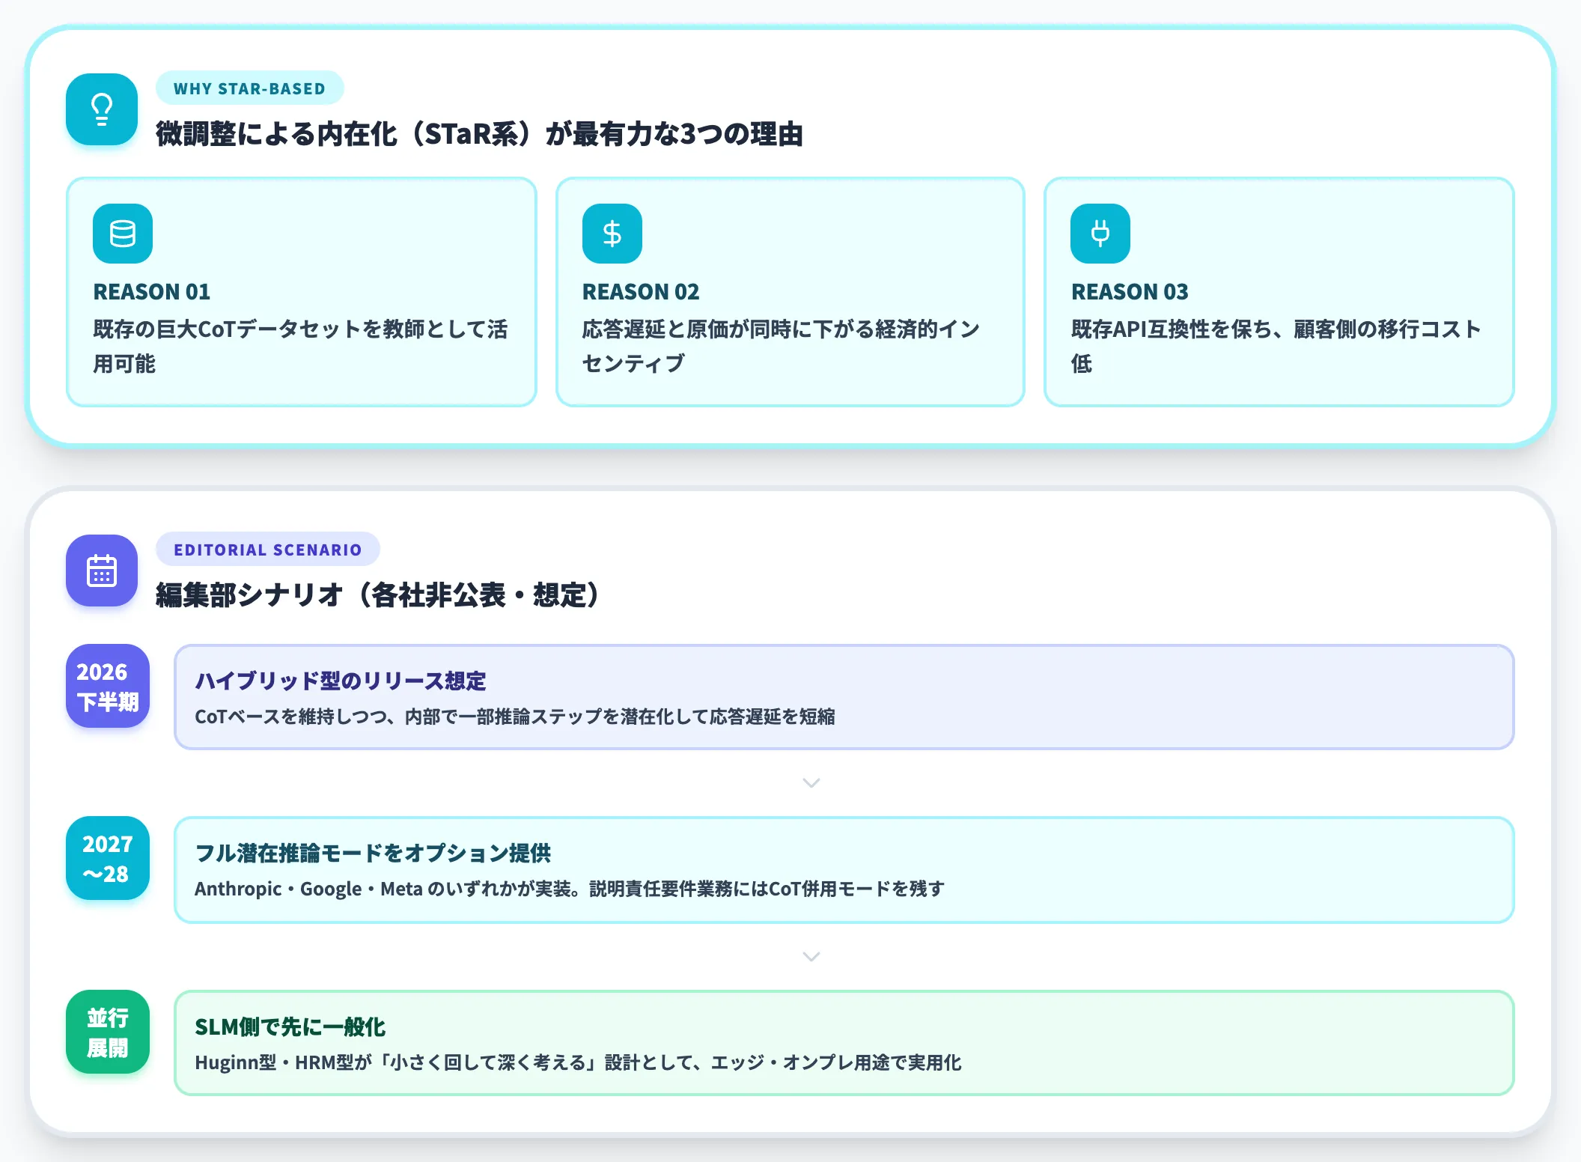Click the lightbulb icon beside WHY STAR-BASED

click(102, 109)
